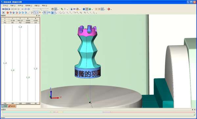The width and height of the screenshot is (197, 119).
Task: Click the third axis vertical slider handle
Action: [x=20, y=27]
